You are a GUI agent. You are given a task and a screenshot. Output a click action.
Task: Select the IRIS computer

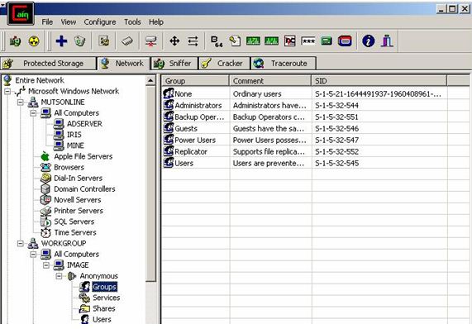click(74, 135)
